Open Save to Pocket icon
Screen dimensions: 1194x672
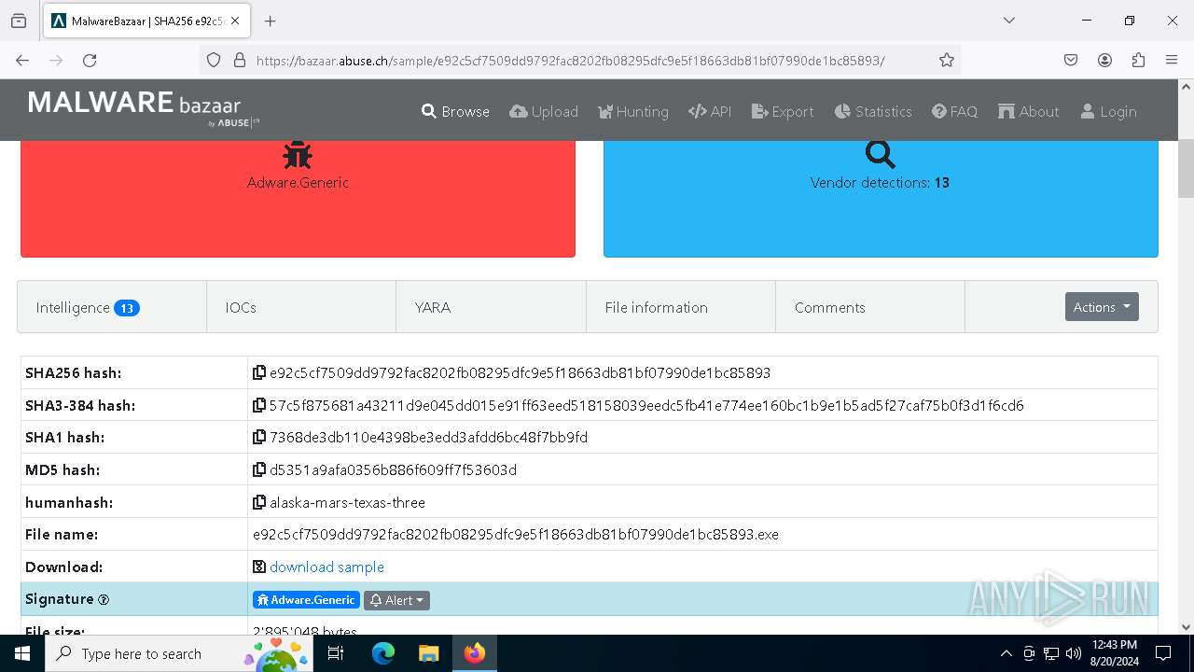pyautogui.click(x=1071, y=60)
